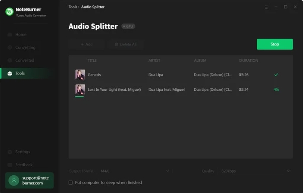This screenshot has width=303, height=193.
Task: Click the Dua Lipa artist cell
Action: (156, 75)
